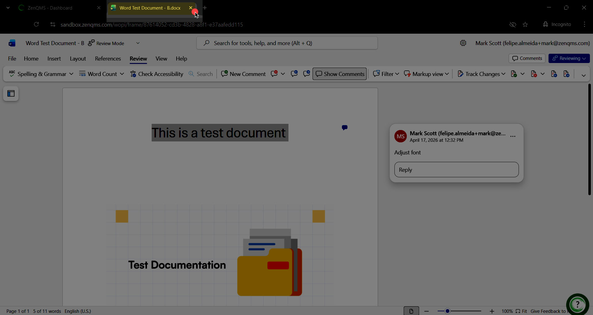Screen dimensions: 593x315
Task: Expand the Reject change options arrow
Action: pos(543,74)
